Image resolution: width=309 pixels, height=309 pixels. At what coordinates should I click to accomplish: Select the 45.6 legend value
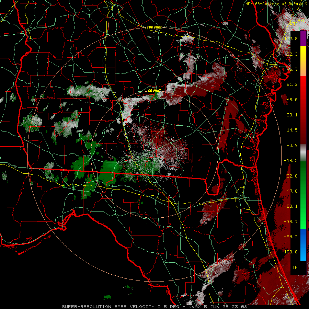click(292, 100)
